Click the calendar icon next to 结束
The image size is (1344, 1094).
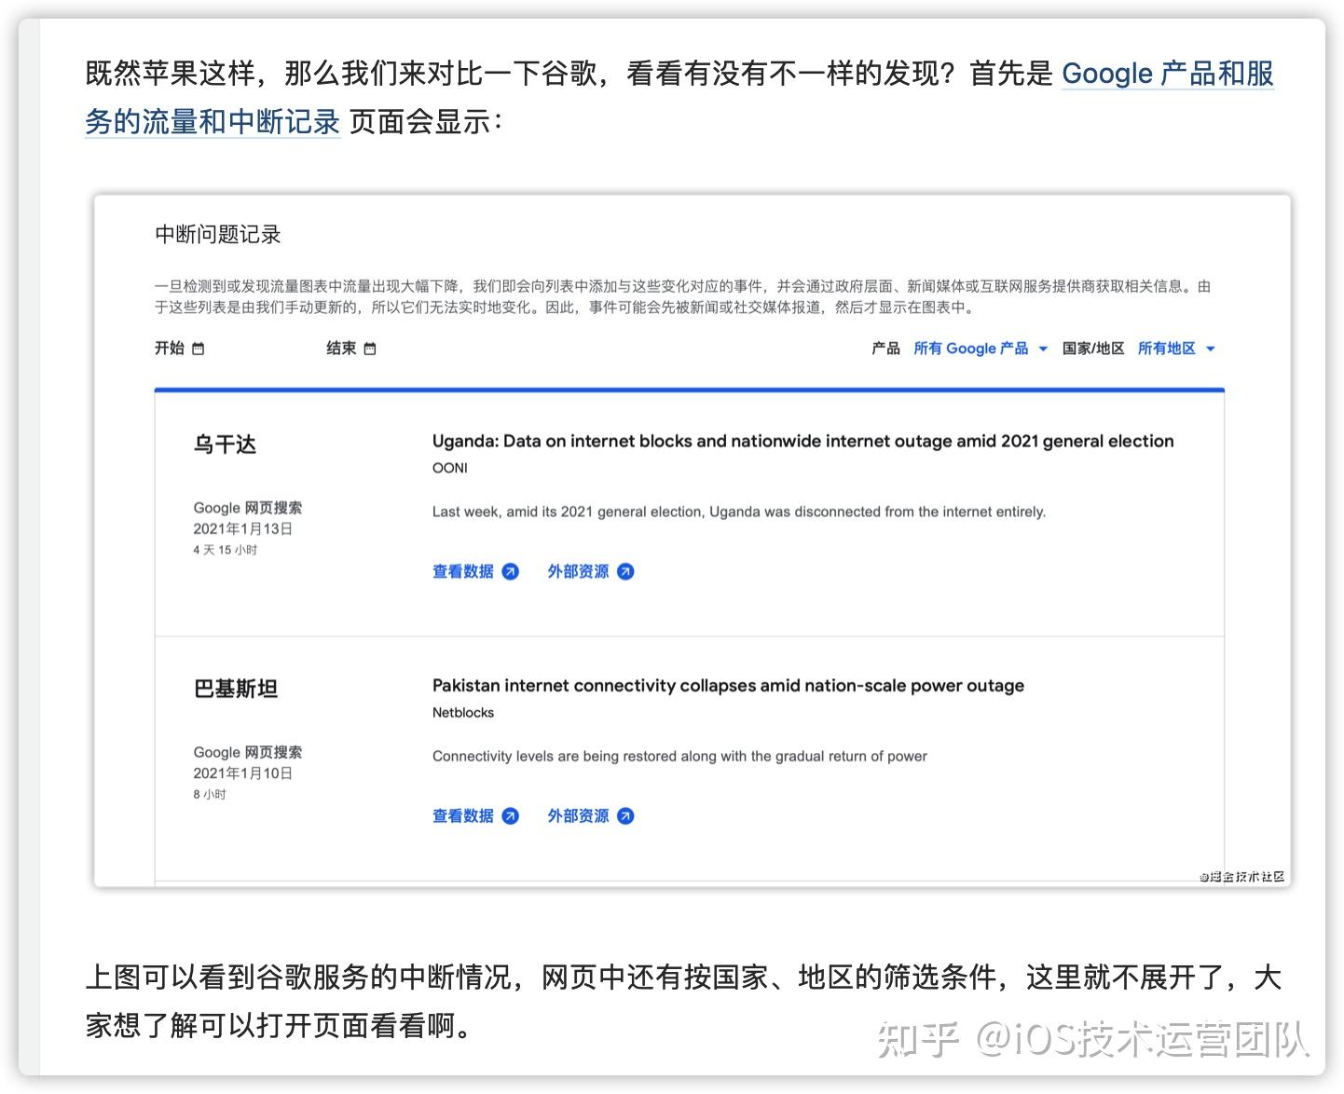[x=370, y=349]
